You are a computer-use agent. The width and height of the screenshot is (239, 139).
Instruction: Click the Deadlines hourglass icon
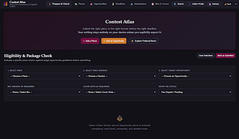point(113,4)
